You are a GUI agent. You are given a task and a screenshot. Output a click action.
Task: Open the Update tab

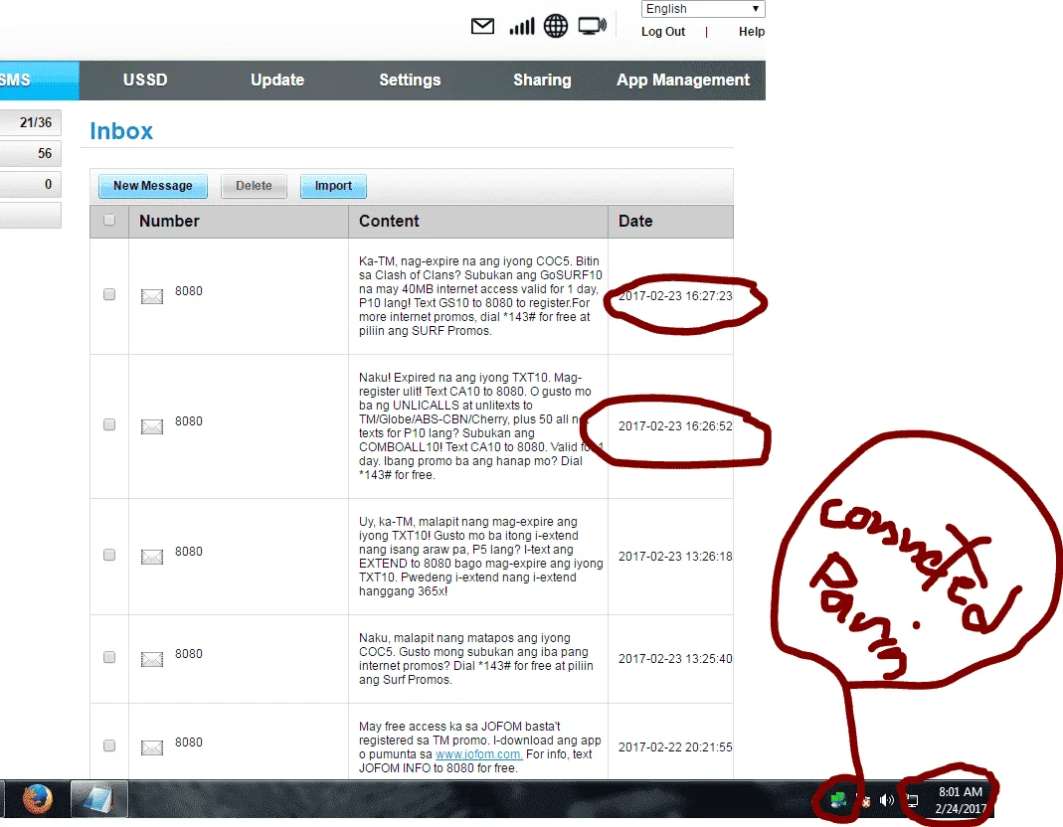277,80
